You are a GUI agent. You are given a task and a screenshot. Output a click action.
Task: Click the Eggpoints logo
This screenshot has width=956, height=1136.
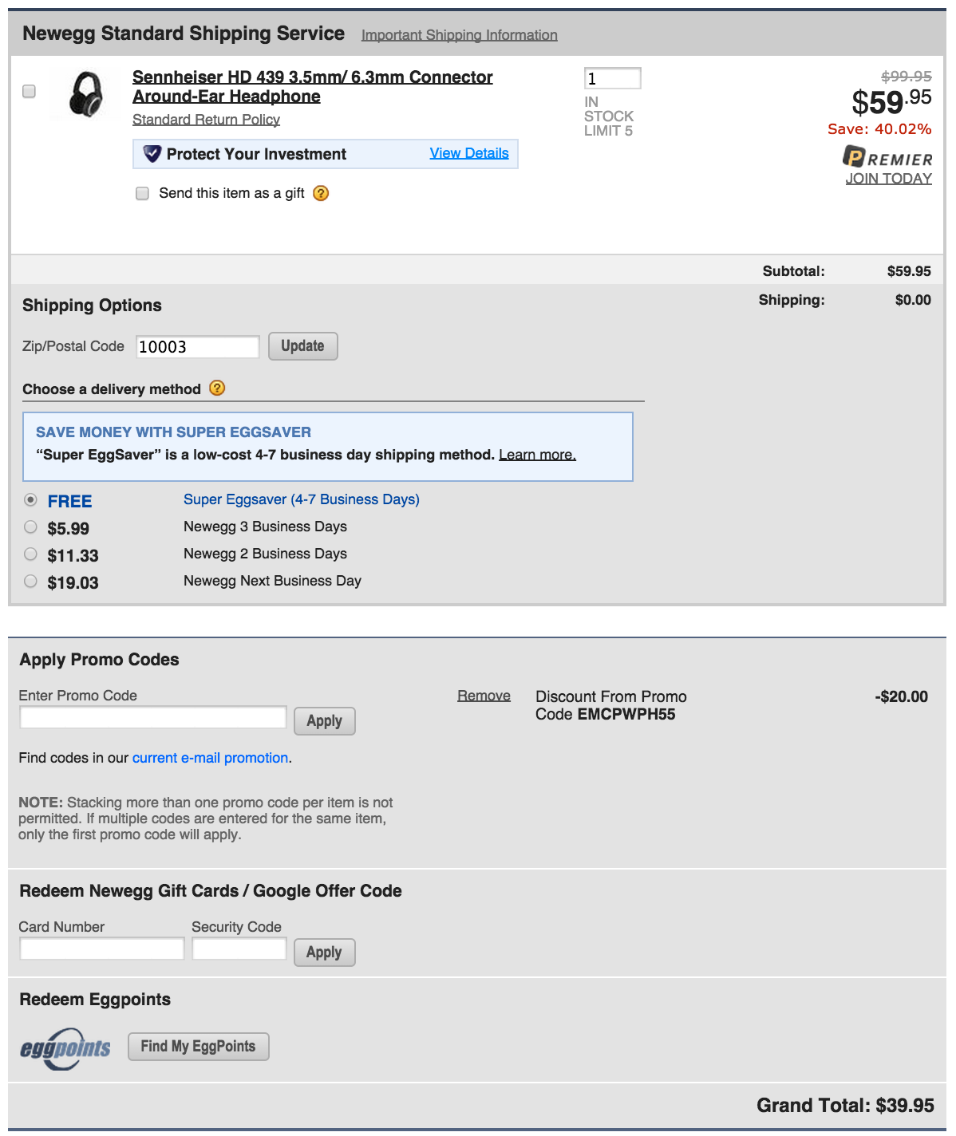tap(65, 1047)
